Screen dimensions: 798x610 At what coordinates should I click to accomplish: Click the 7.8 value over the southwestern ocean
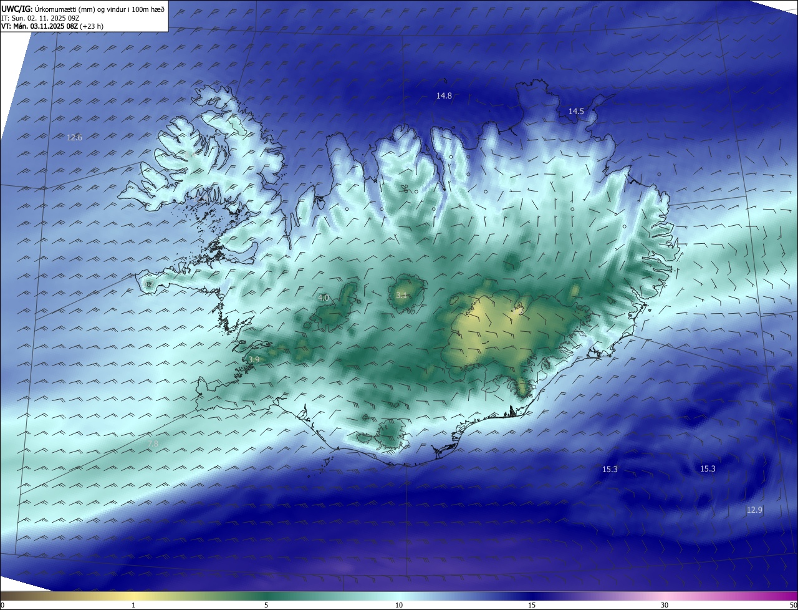coord(153,443)
